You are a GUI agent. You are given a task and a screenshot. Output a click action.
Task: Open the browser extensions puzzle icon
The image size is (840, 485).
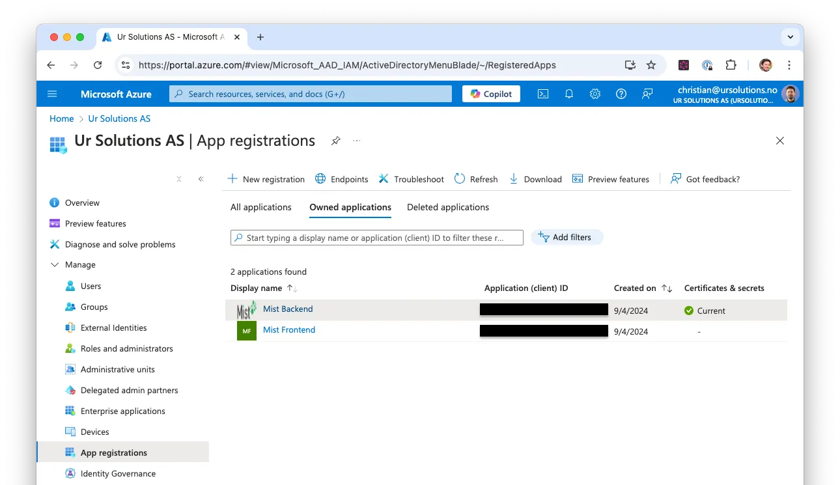coord(731,65)
